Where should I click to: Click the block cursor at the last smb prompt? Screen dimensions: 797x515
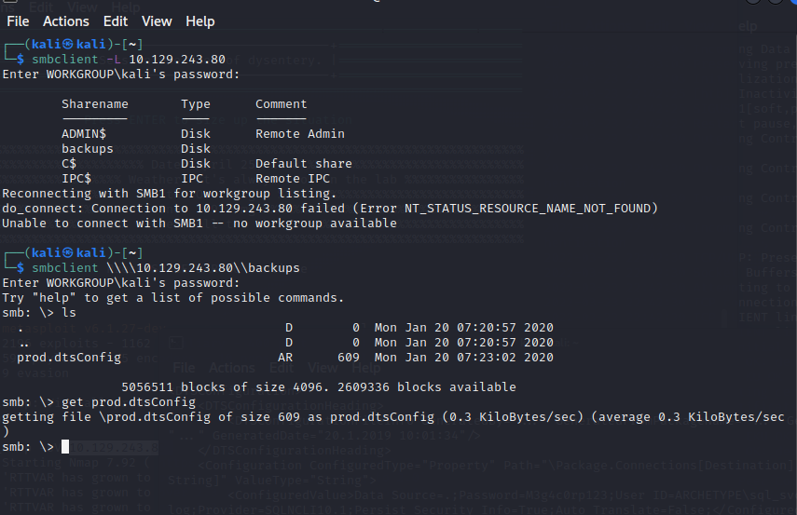(x=66, y=447)
